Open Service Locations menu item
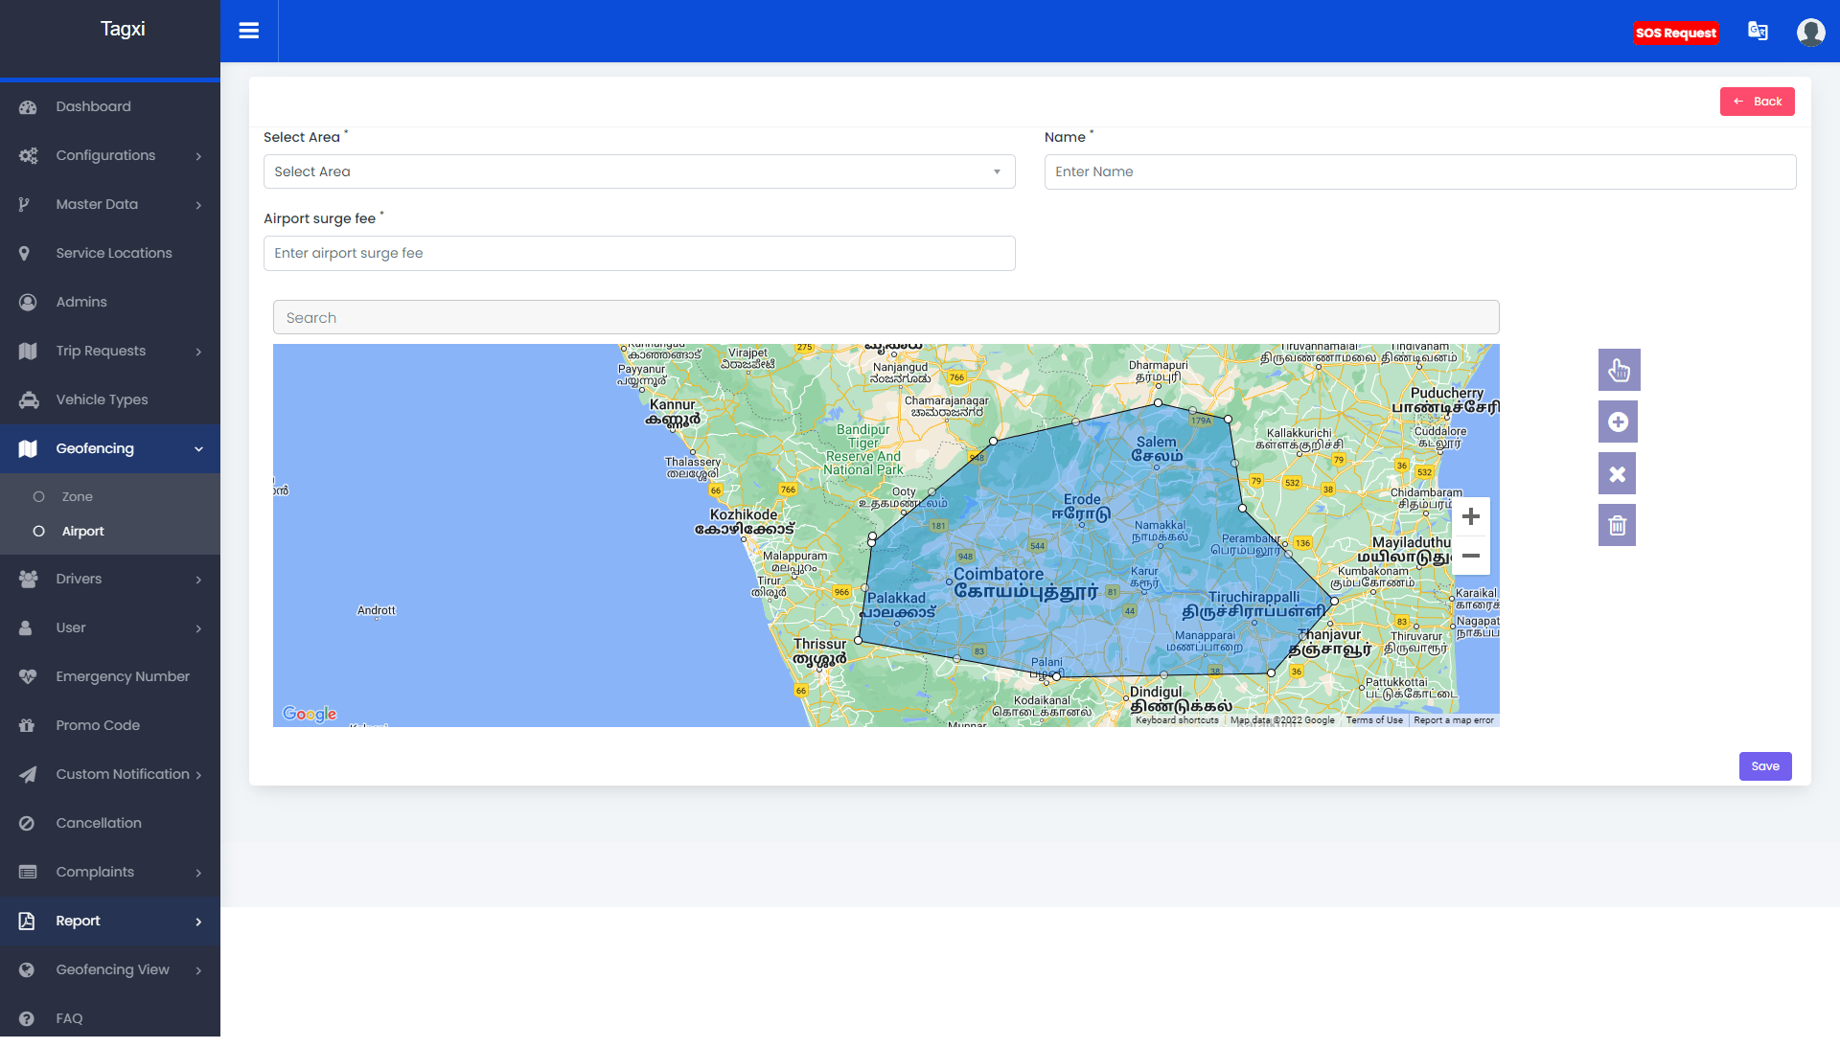The image size is (1840, 1048). tap(110, 254)
